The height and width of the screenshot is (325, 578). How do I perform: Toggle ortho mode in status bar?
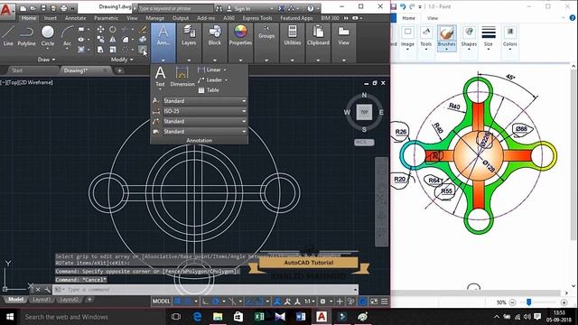coord(205,302)
